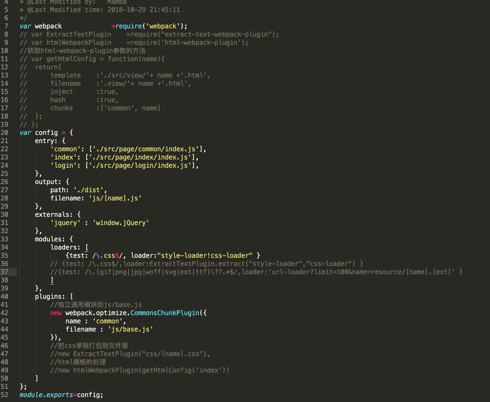Click "getHtmlConfig('index')" on line 49
The width and height of the screenshot is (490, 402).
(184, 370)
